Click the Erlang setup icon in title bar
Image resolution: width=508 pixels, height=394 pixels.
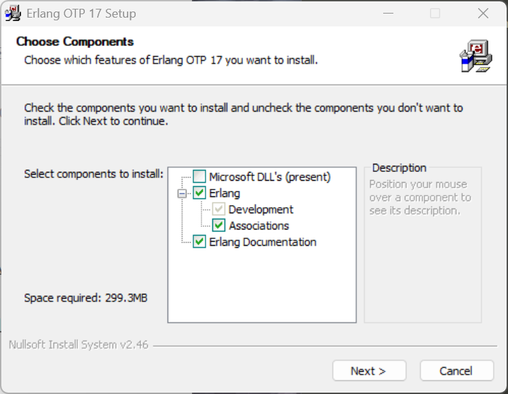pos(12,14)
